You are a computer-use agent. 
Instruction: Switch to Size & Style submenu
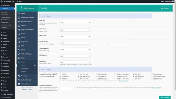coord(24,68)
